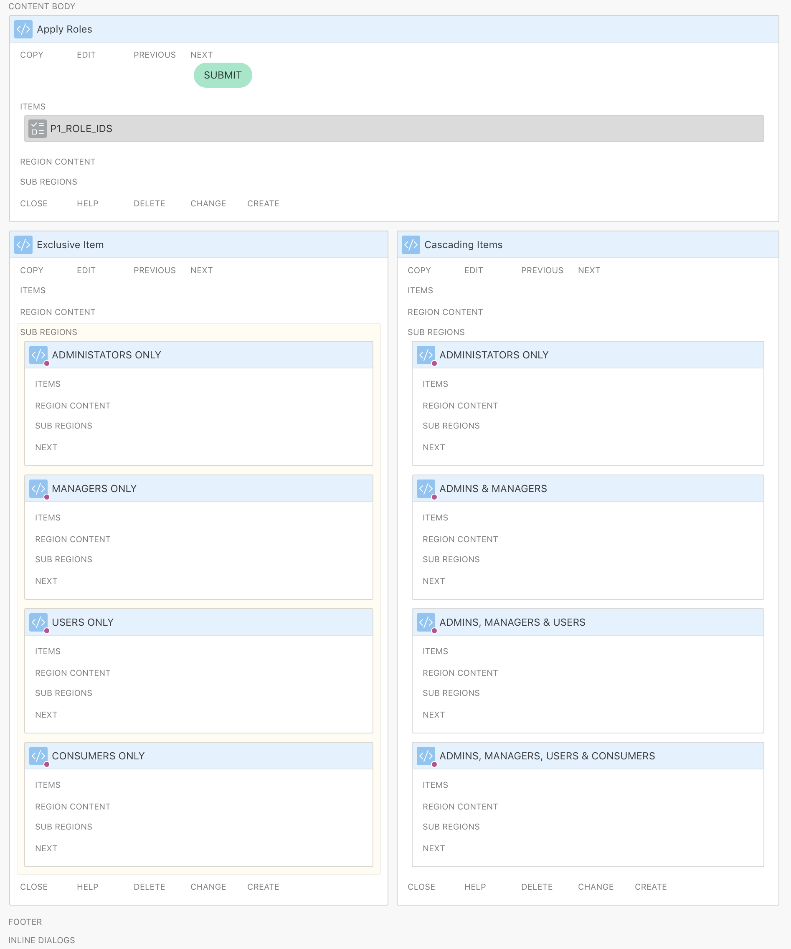The height and width of the screenshot is (949, 791).
Task: Click CHANGE slot in Cascading Items region
Action: [596, 887]
